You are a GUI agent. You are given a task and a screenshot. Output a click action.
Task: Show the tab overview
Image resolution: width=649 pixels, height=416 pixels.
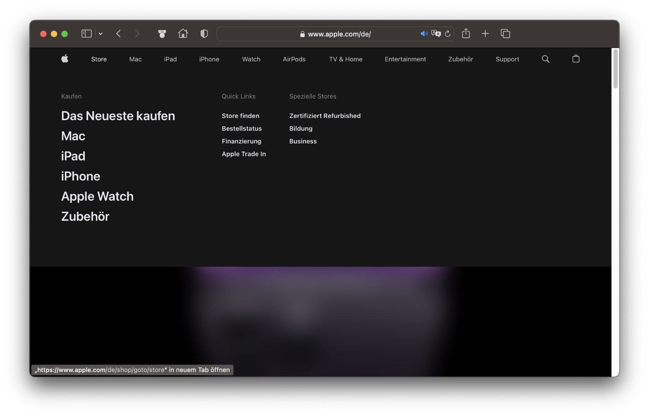point(505,34)
